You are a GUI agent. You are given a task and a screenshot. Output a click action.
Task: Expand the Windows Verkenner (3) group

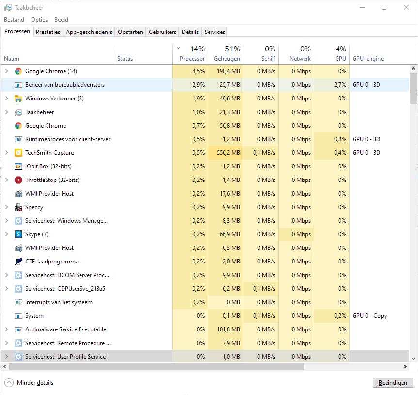coord(7,99)
